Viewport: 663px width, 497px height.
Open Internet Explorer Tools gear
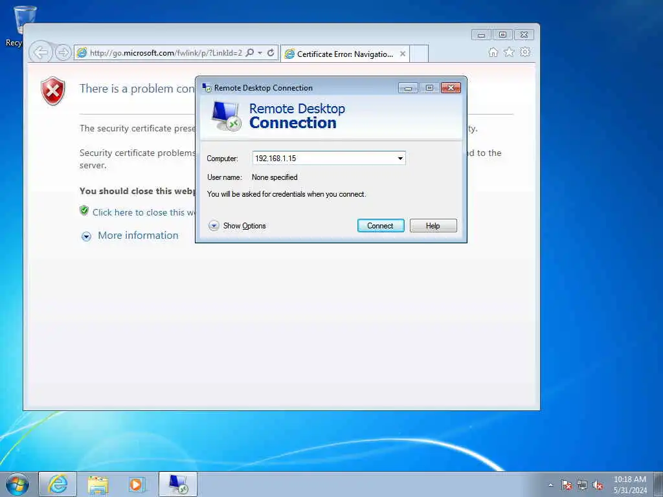[x=525, y=52]
